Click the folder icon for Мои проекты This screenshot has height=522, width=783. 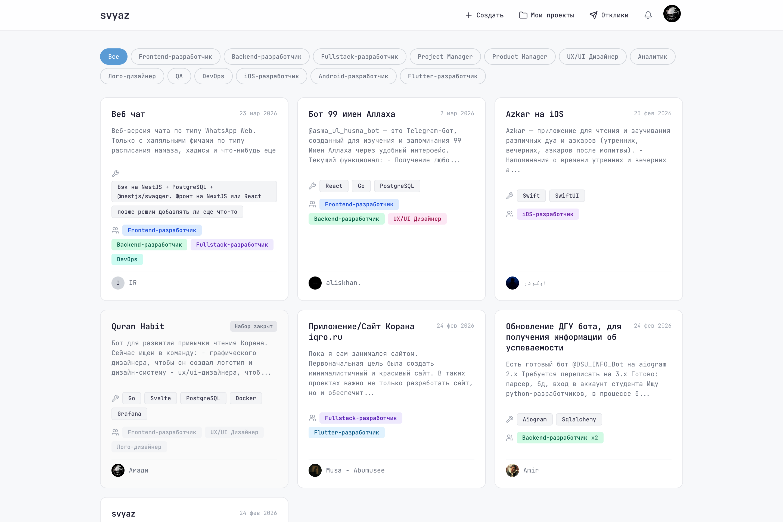(523, 15)
